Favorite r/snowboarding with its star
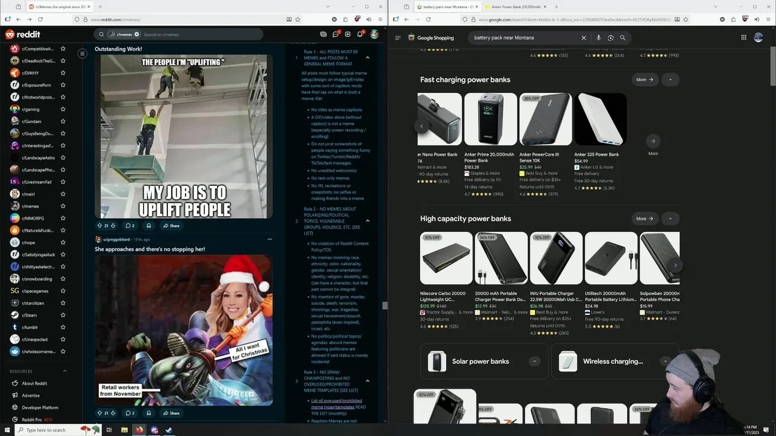The height and width of the screenshot is (436, 776). pos(63,279)
